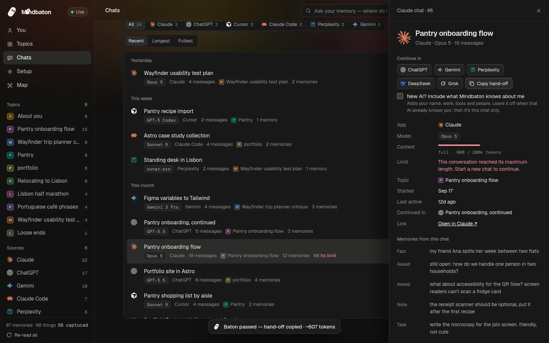This screenshot has height=343, width=549.
Task: Open the Astro case study collection chat
Action: click(258, 140)
